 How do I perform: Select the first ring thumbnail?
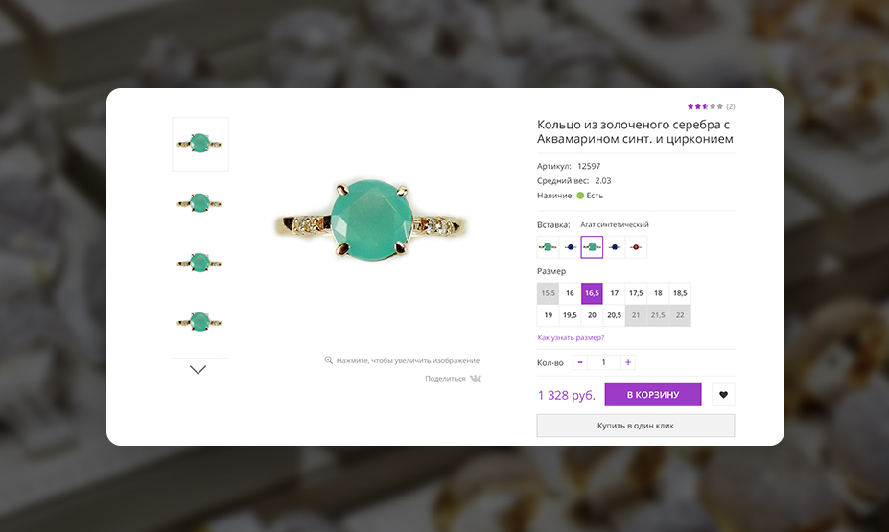[200, 144]
